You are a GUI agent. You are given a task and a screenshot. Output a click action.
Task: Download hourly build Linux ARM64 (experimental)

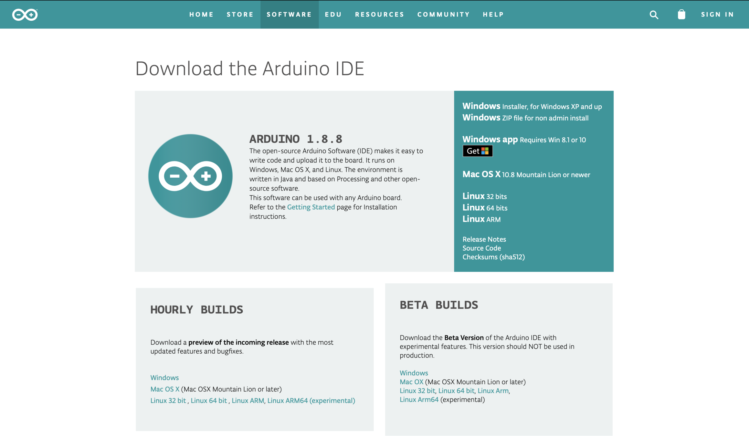[x=311, y=400]
